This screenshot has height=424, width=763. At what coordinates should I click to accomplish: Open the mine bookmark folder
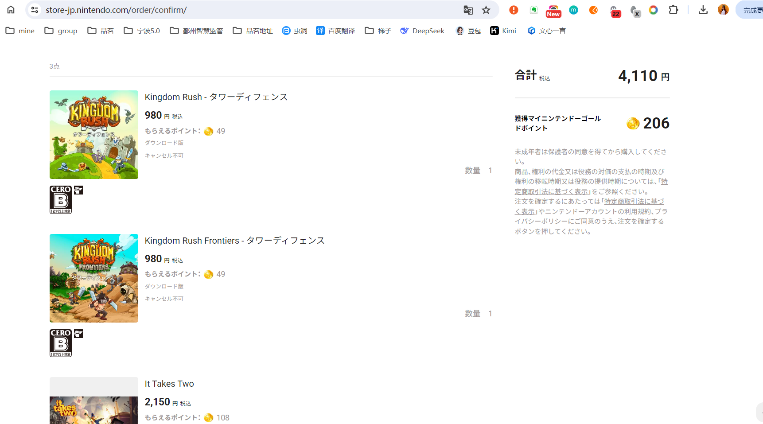pos(20,31)
